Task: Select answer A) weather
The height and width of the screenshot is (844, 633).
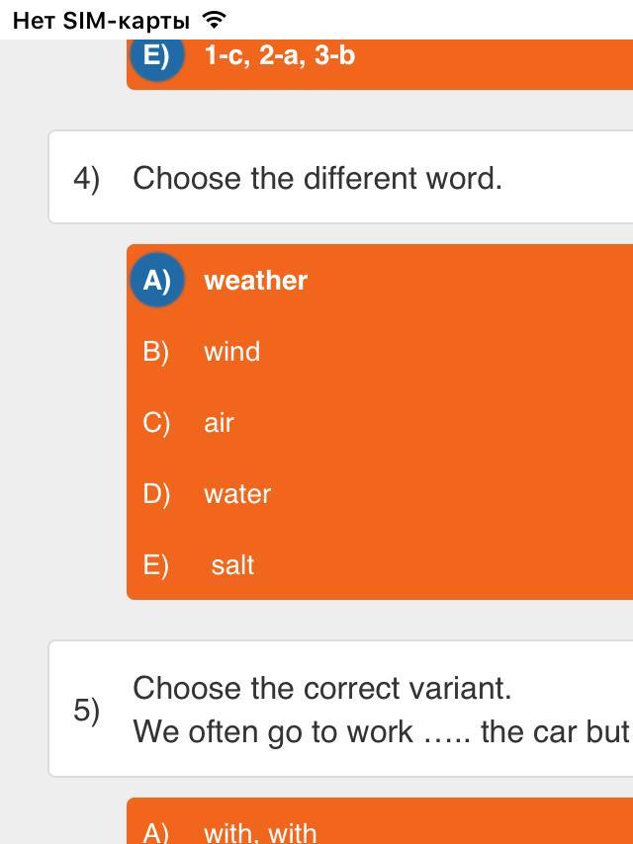Action: point(255,281)
